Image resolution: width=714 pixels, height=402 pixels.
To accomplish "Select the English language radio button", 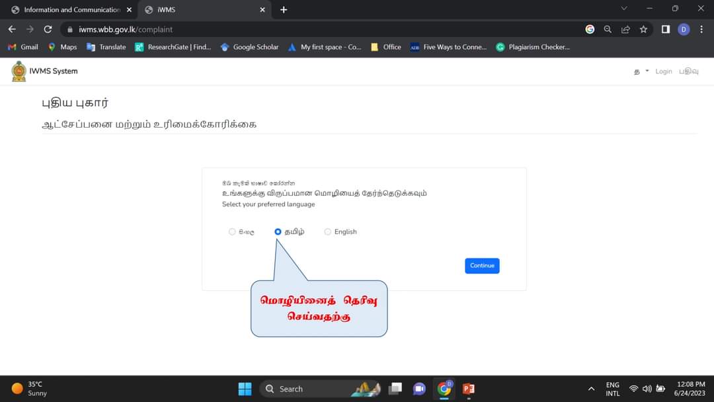I will click(327, 231).
